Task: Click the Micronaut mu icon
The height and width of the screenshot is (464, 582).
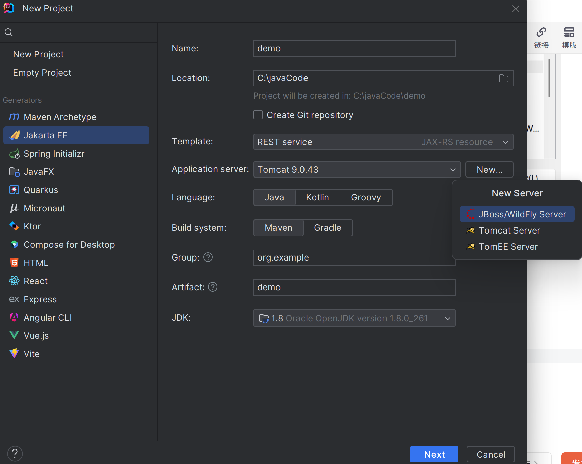Action: pyautogui.click(x=14, y=208)
